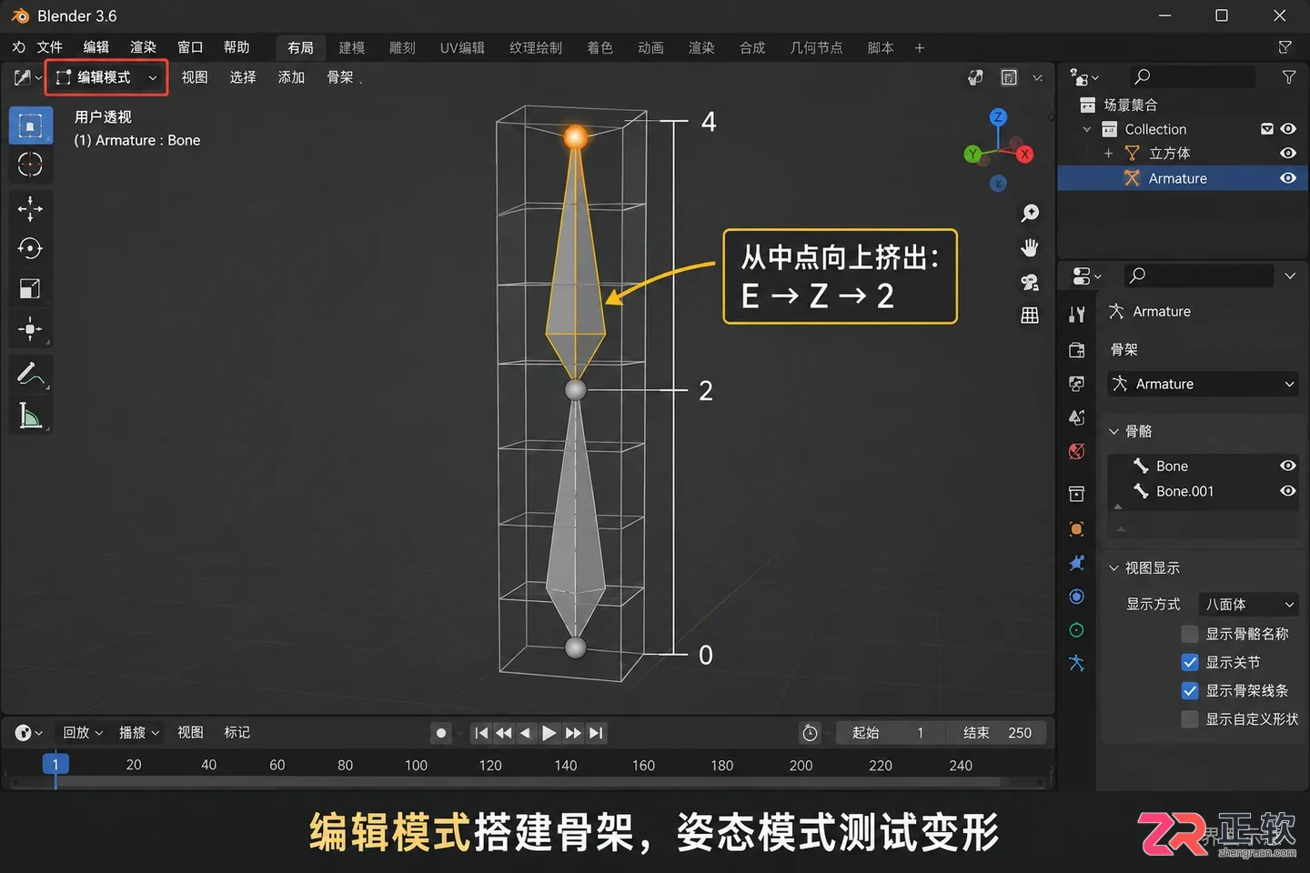
Task: Toggle camera view icon in viewport
Action: point(1030,282)
